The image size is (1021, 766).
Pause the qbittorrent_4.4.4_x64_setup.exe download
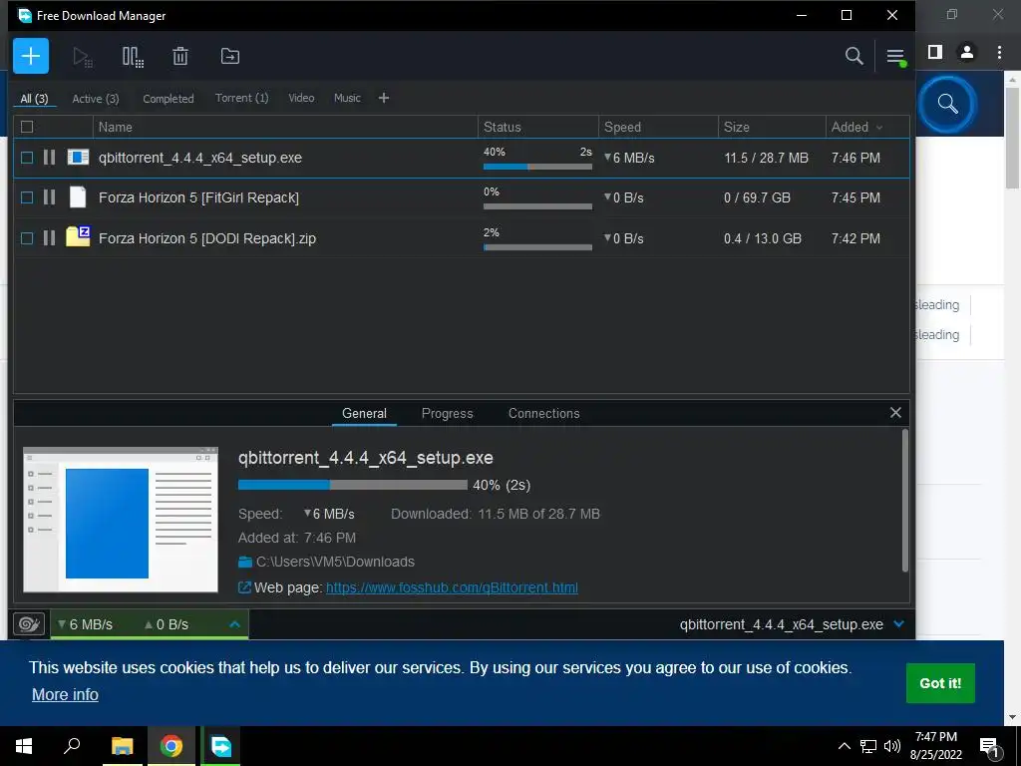coord(50,157)
